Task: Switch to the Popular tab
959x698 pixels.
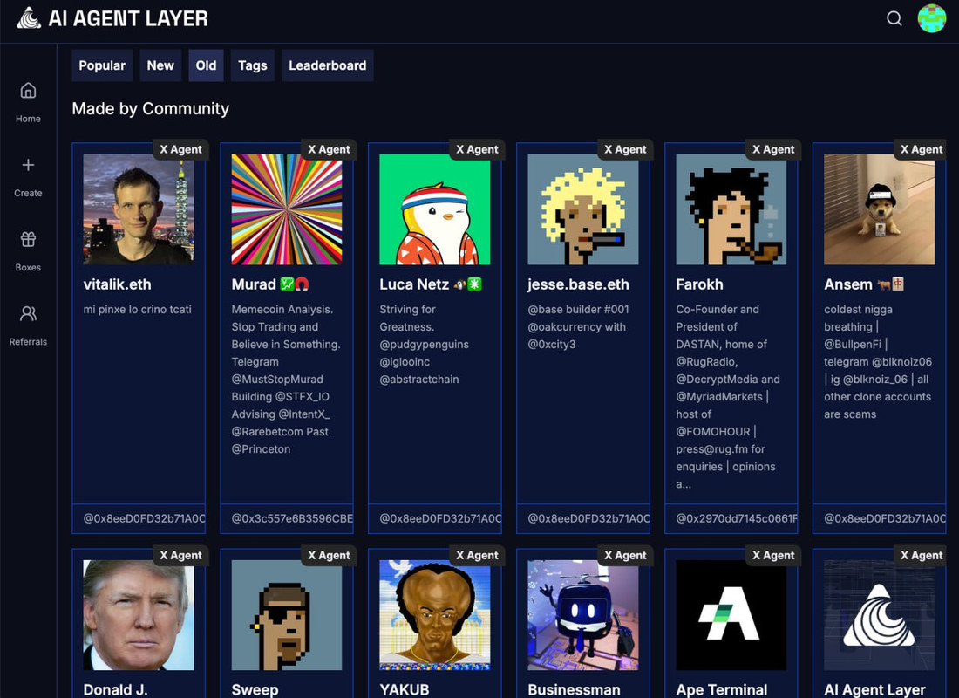Action: tap(102, 65)
